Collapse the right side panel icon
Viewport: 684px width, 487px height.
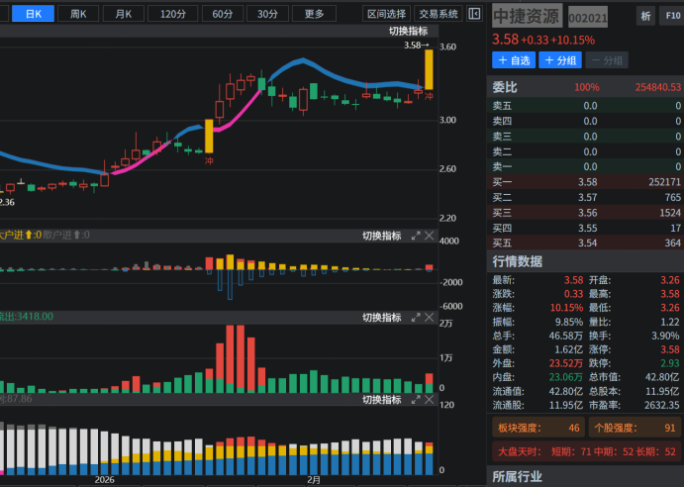pyautogui.click(x=475, y=14)
